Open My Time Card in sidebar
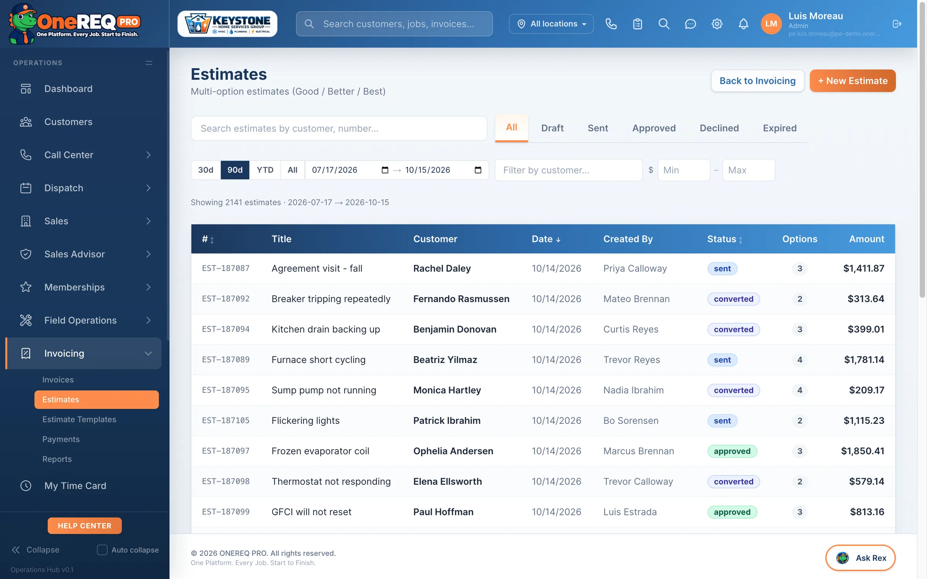Image resolution: width=927 pixels, height=579 pixels. pyautogui.click(x=83, y=486)
